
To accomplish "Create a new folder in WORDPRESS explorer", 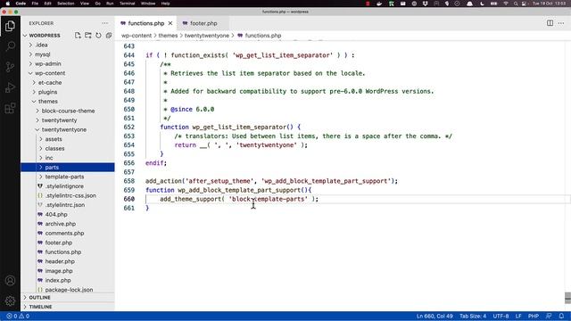I will 88,36.
